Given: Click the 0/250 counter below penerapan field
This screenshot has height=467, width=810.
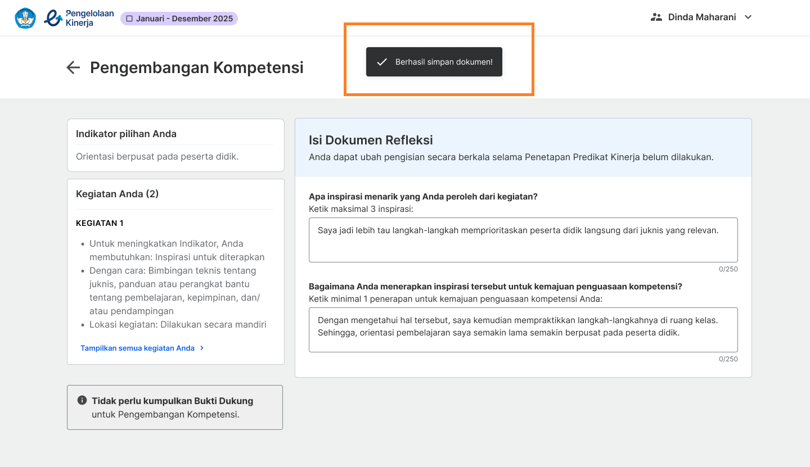Looking at the screenshot, I should click(728, 359).
